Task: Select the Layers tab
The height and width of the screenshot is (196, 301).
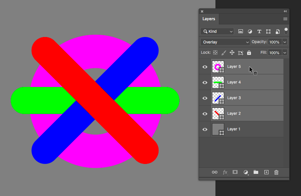Action: (x=209, y=19)
